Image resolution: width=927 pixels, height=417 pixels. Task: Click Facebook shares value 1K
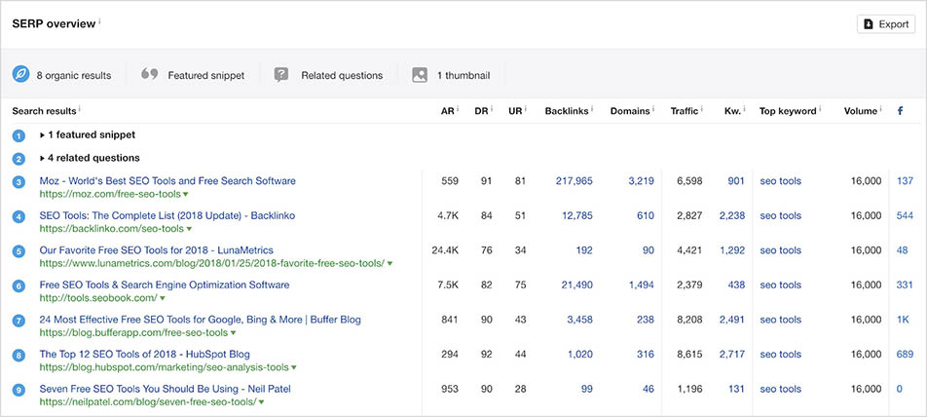pyautogui.click(x=903, y=320)
